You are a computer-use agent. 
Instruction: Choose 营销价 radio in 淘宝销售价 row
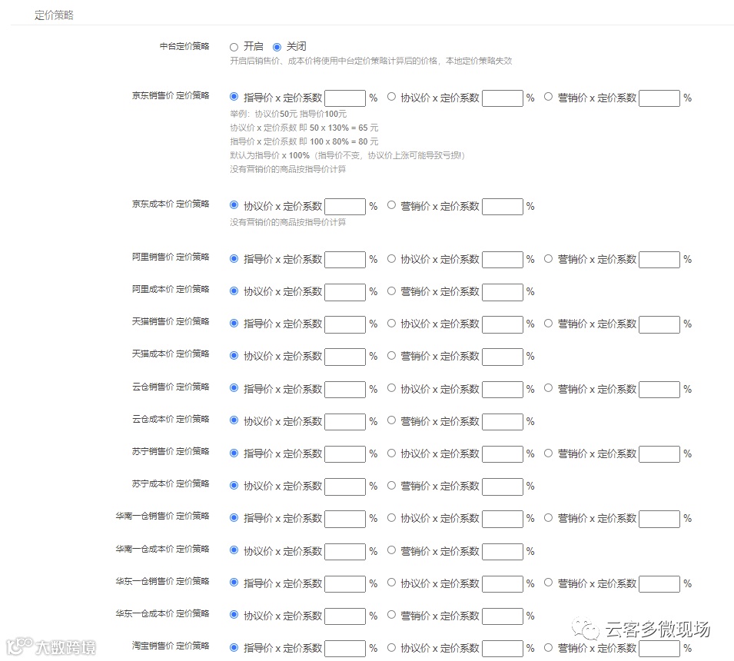[548, 647]
